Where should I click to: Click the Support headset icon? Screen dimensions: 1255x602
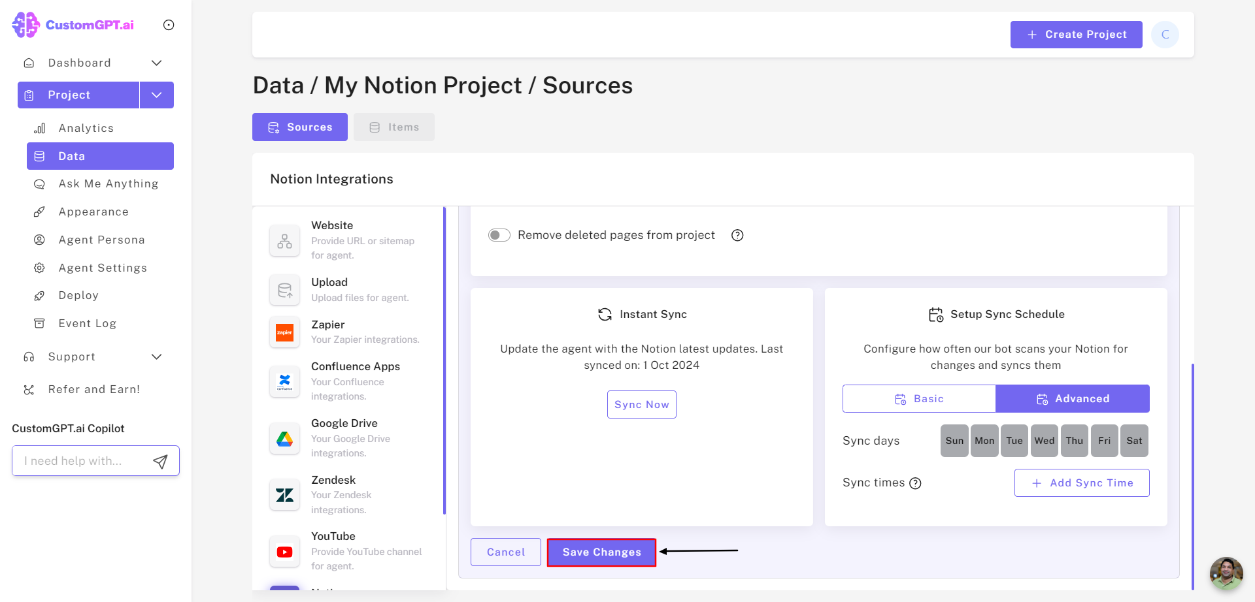(29, 356)
